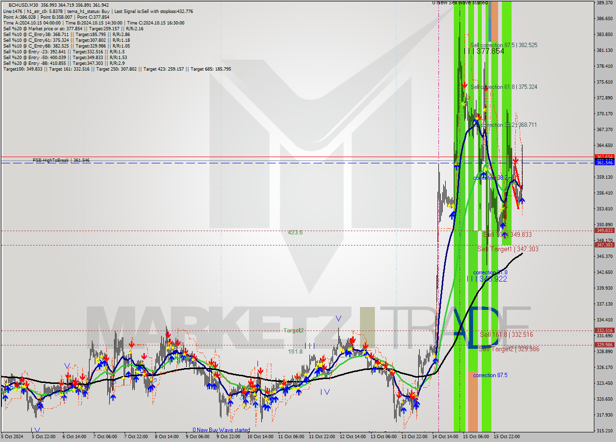Screen dimensions: 616x442
Task: Select the blue 'correction 61.8' label
Action: (x=490, y=272)
